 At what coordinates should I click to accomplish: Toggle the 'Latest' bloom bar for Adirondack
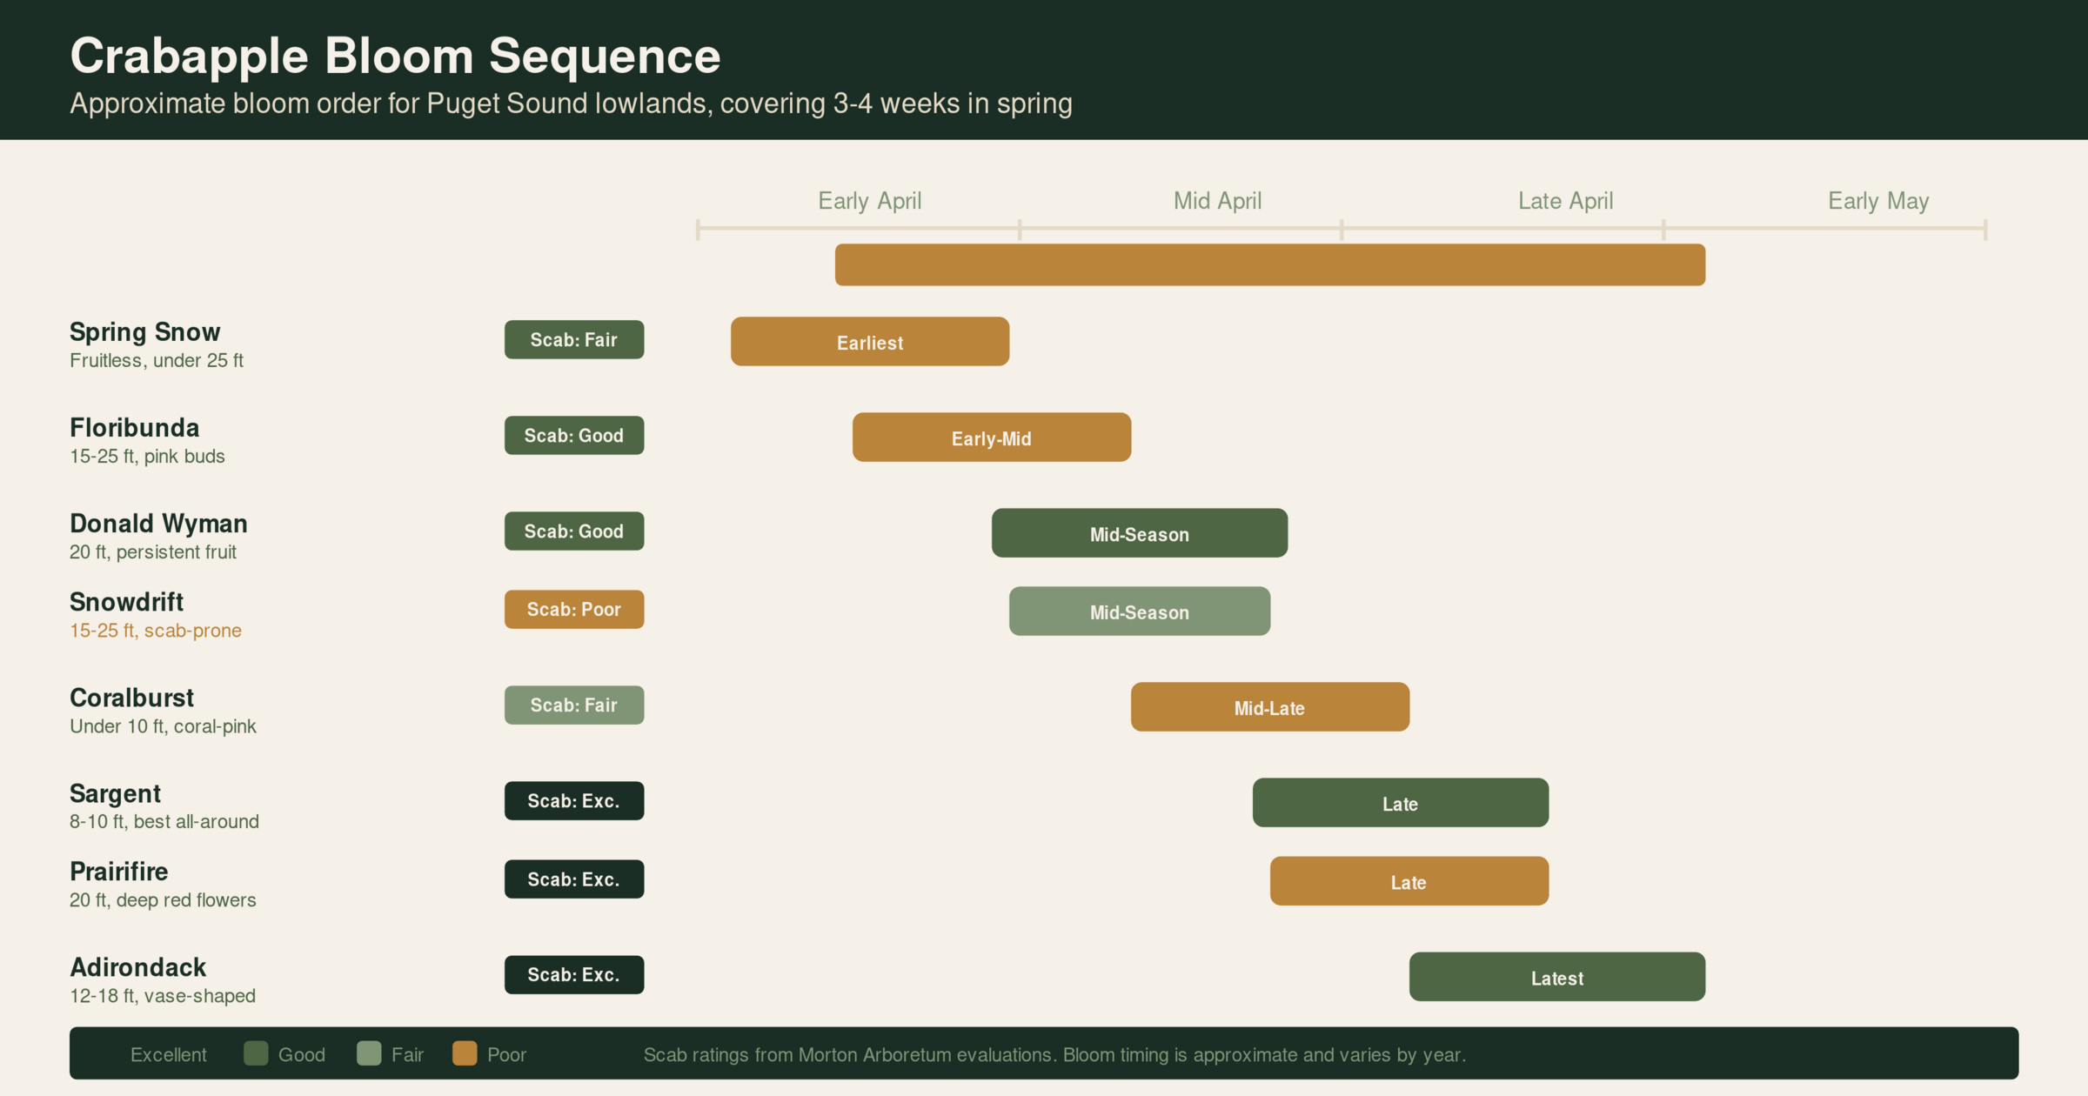click(x=1556, y=977)
